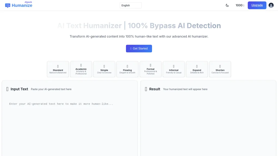The height and width of the screenshot is (156, 278).
Task: Click the AI Text Humanizer headline
Action: click(x=139, y=26)
